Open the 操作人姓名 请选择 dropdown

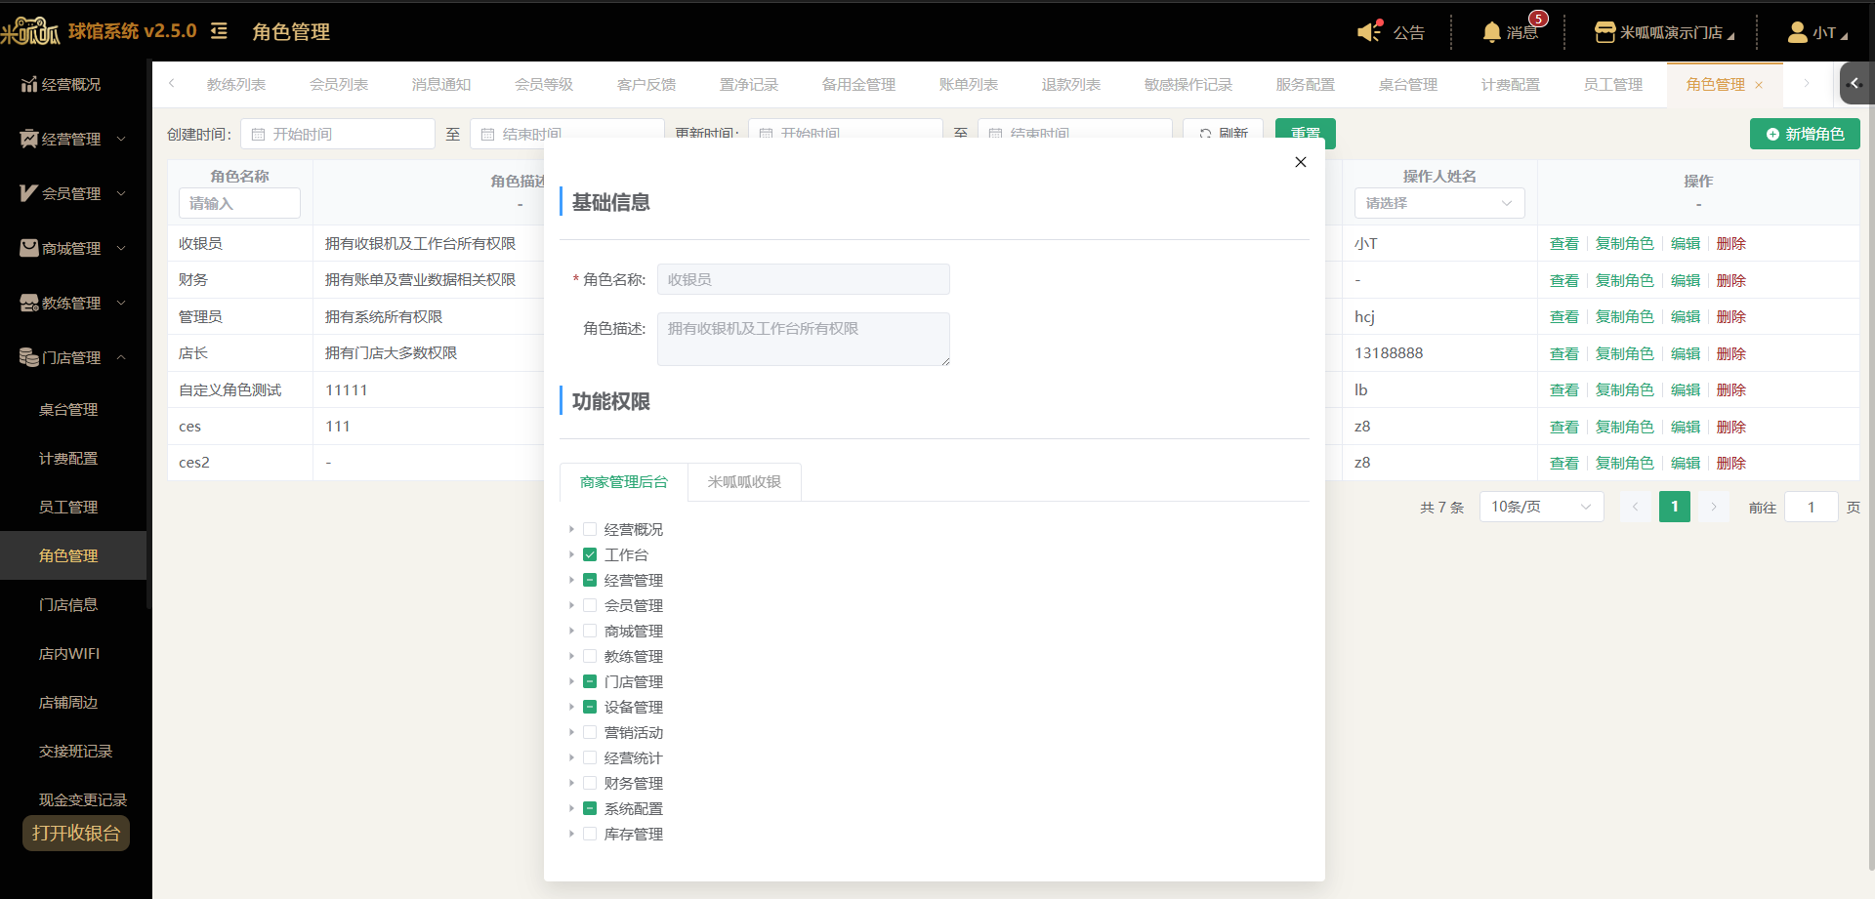pyautogui.click(x=1439, y=203)
